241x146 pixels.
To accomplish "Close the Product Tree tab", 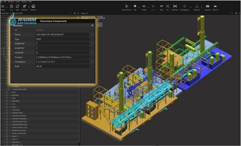I will (10, 13).
